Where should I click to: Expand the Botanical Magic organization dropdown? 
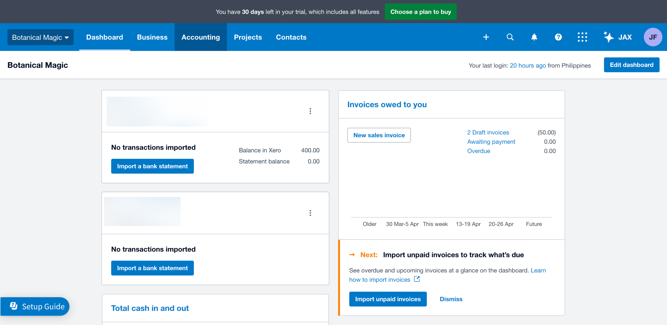tap(40, 37)
